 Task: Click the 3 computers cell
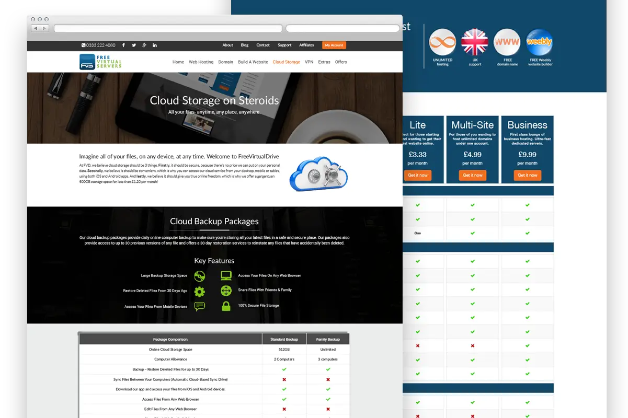pyautogui.click(x=328, y=359)
